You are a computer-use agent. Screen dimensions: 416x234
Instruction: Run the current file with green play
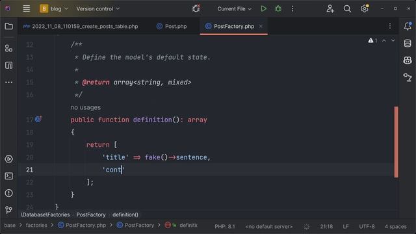pyautogui.click(x=263, y=8)
